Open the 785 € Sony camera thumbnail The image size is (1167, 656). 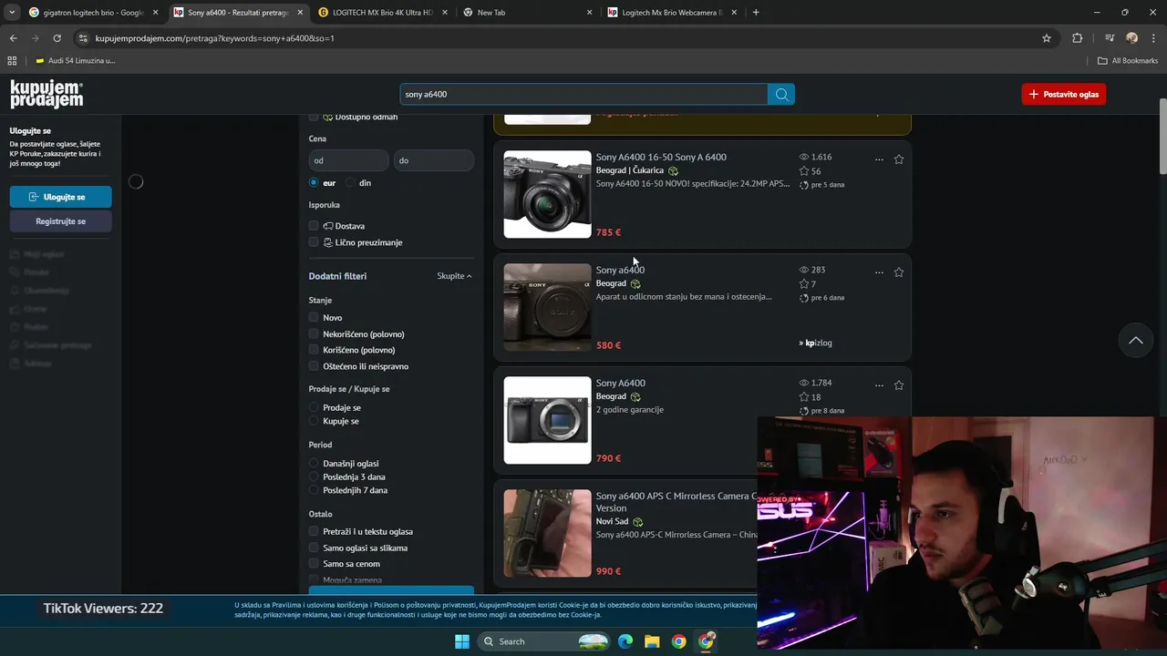point(547,194)
